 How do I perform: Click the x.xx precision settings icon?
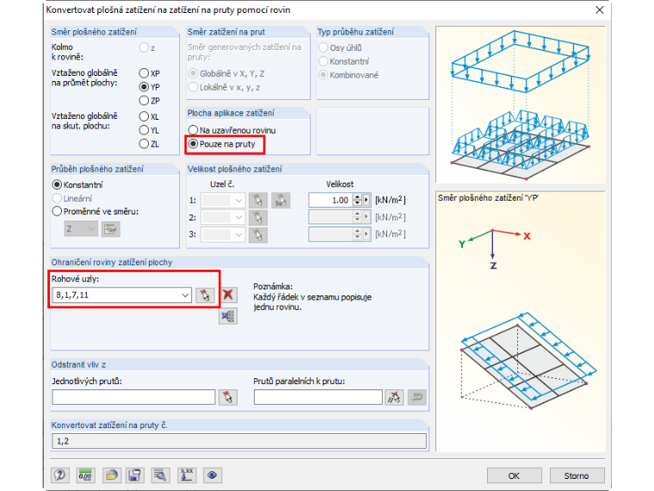(x=187, y=475)
